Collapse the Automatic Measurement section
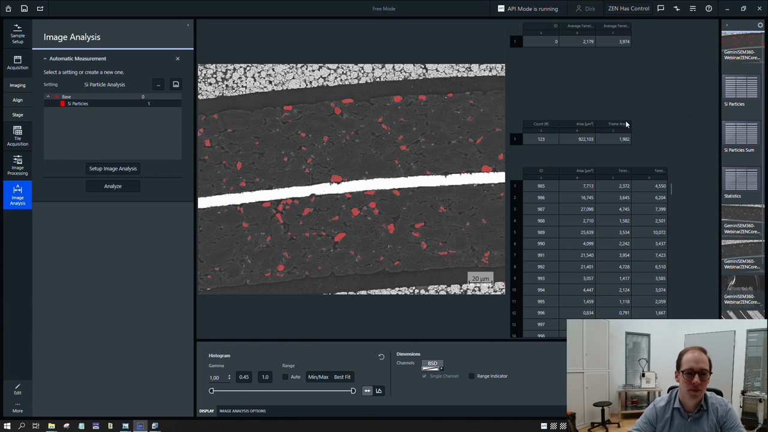The height and width of the screenshot is (432, 768). [x=46, y=58]
